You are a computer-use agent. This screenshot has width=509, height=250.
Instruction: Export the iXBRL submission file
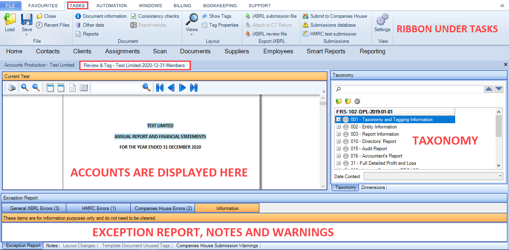(x=271, y=16)
